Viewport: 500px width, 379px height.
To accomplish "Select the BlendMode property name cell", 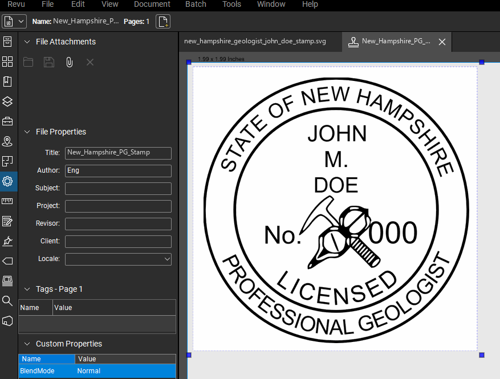I will point(47,371).
